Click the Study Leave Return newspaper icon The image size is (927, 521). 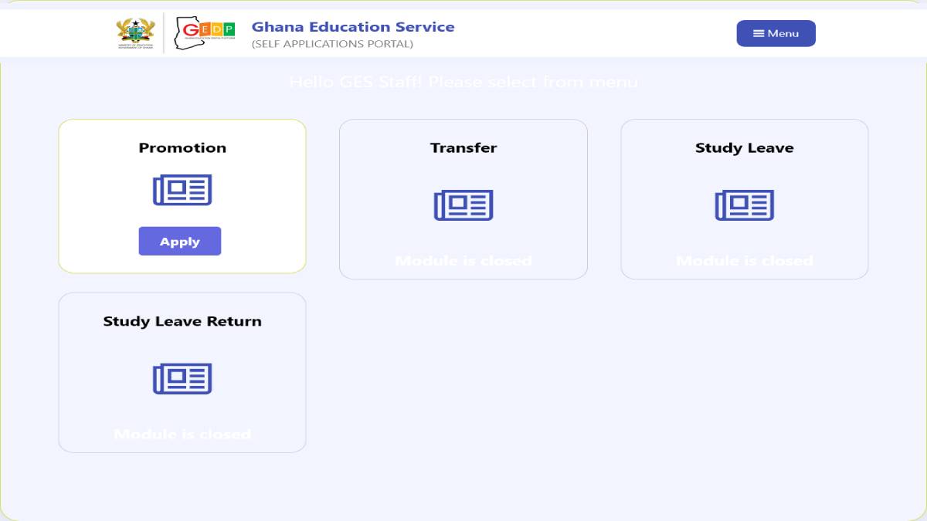[x=182, y=379]
